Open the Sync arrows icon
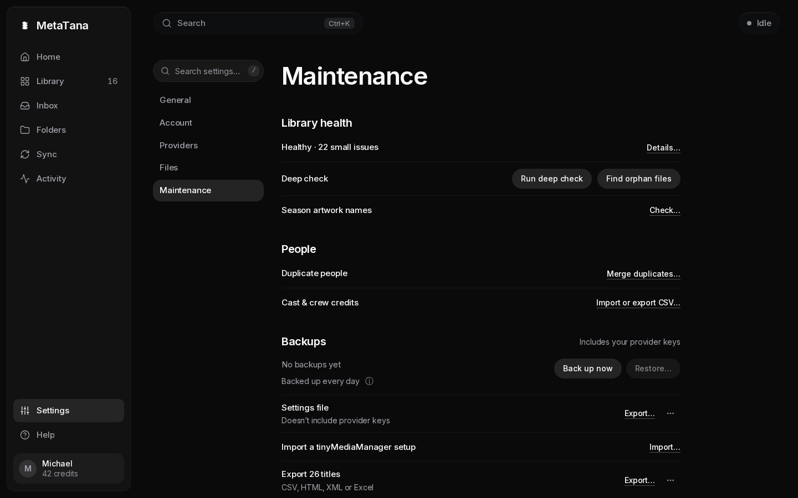The width and height of the screenshot is (798, 498). [x=25, y=154]
